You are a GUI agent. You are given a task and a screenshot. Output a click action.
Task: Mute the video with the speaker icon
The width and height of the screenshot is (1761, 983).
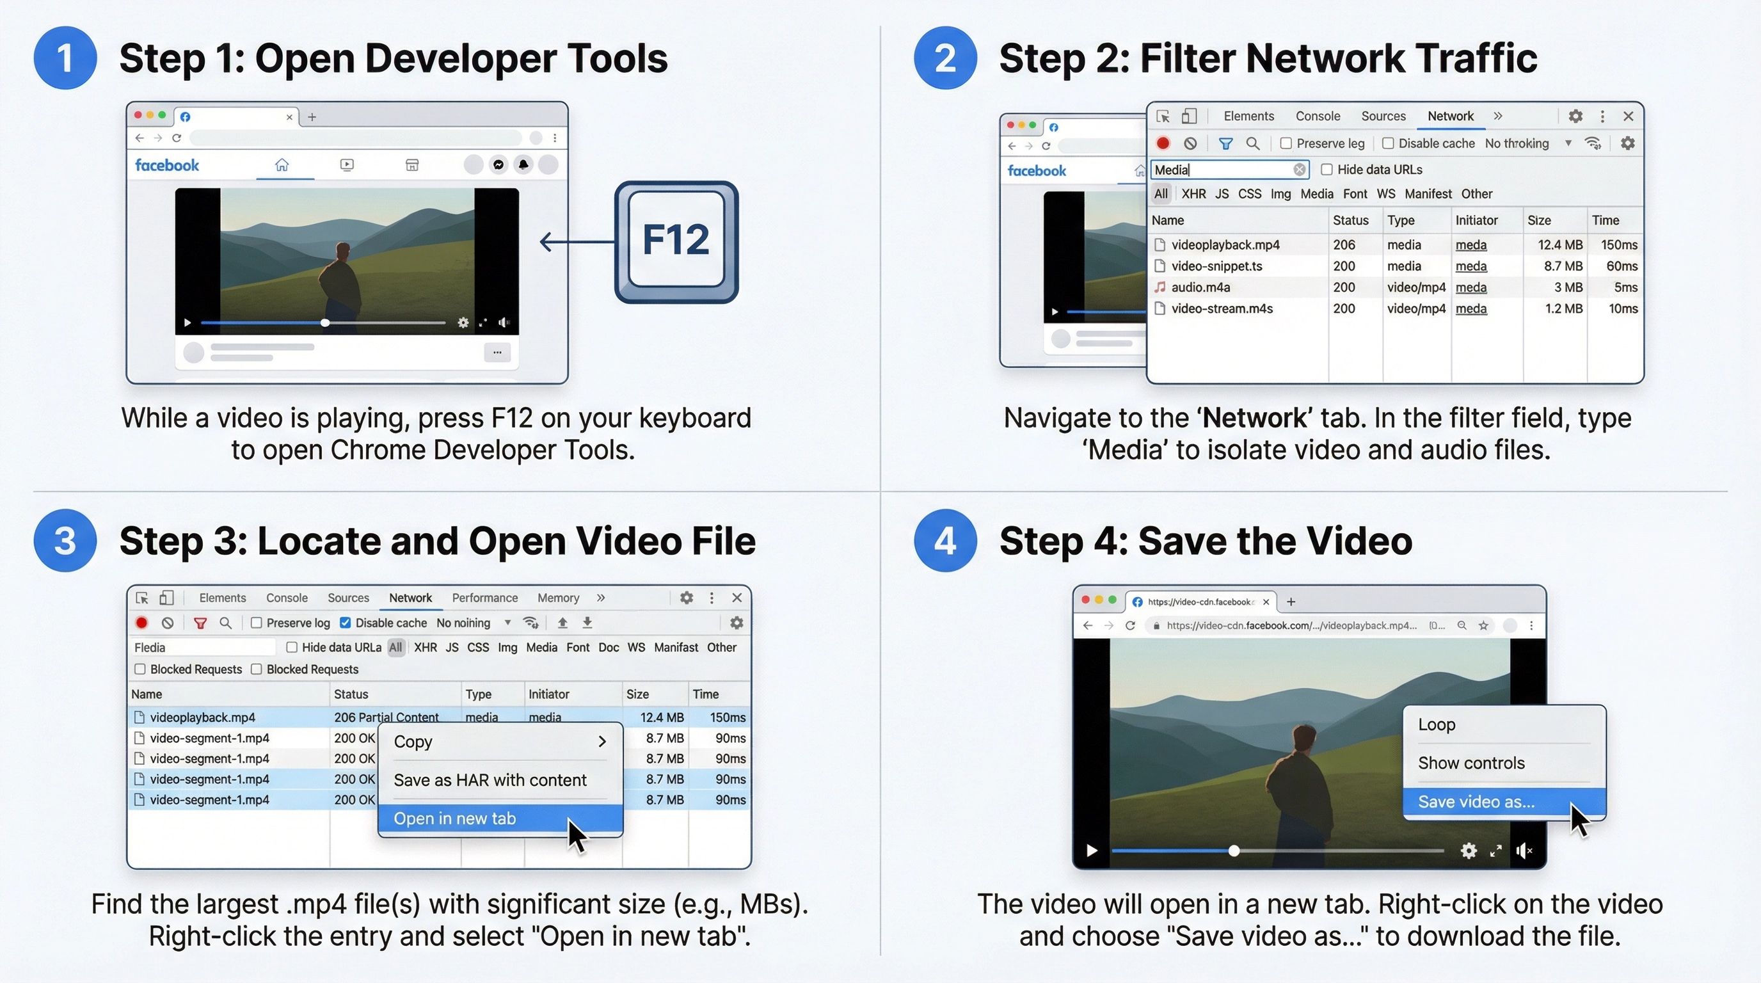tap(1524, 851)
